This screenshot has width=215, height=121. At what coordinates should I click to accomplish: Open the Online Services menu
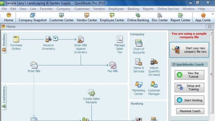point(168,9)
